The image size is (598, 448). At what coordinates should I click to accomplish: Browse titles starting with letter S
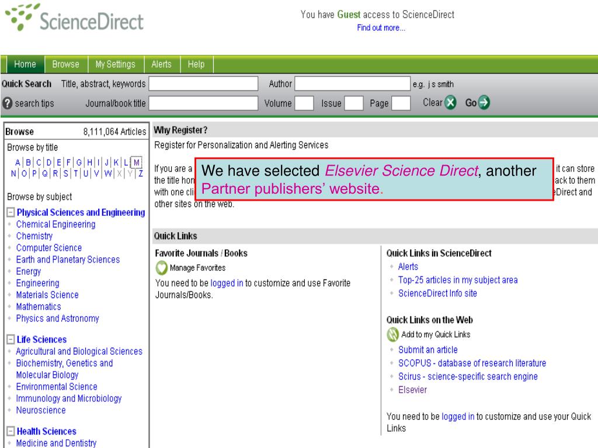(x=65, y=174)
